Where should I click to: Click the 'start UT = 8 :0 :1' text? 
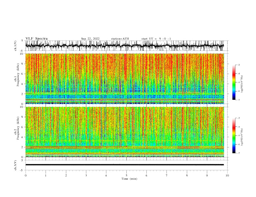click(156, 39)
